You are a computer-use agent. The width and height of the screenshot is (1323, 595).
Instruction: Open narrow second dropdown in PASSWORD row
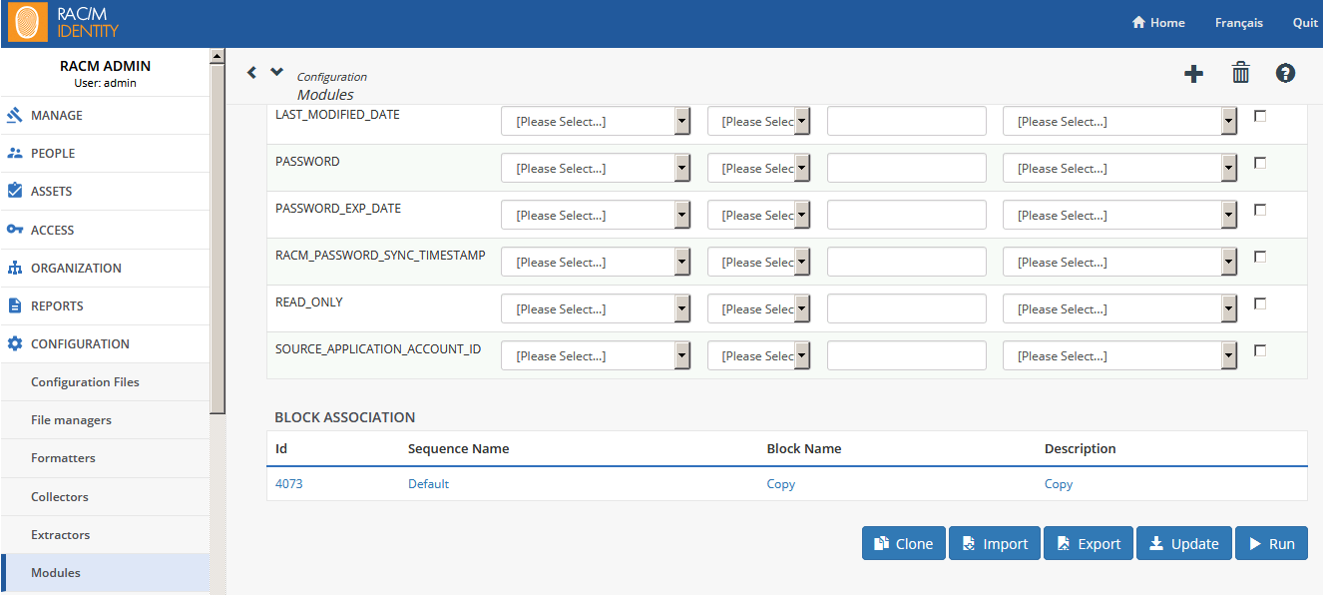click(x=758, y=169)
